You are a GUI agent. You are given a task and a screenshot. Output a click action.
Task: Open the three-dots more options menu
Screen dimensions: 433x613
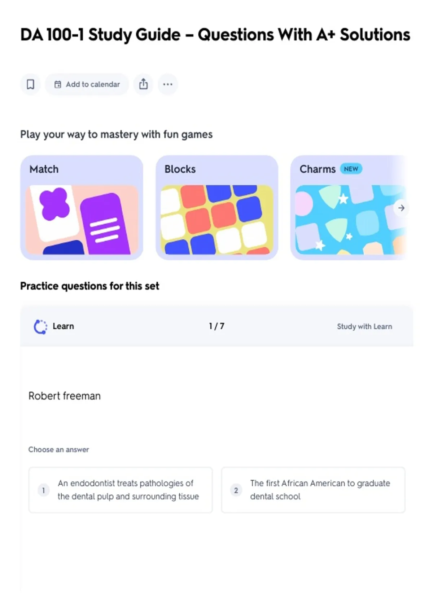pos(168,84)
